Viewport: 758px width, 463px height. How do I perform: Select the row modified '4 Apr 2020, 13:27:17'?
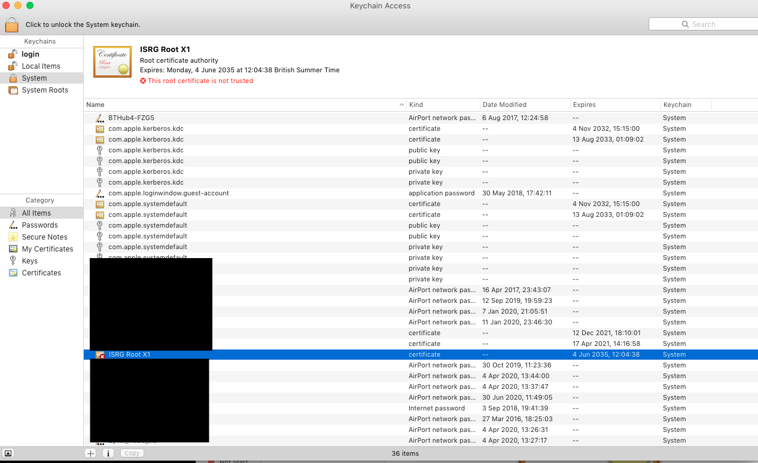coord(421,441)
